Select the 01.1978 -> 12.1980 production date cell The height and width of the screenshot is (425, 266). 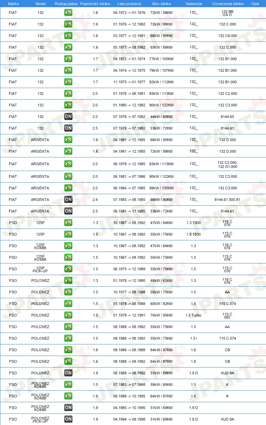click(129, 280)
